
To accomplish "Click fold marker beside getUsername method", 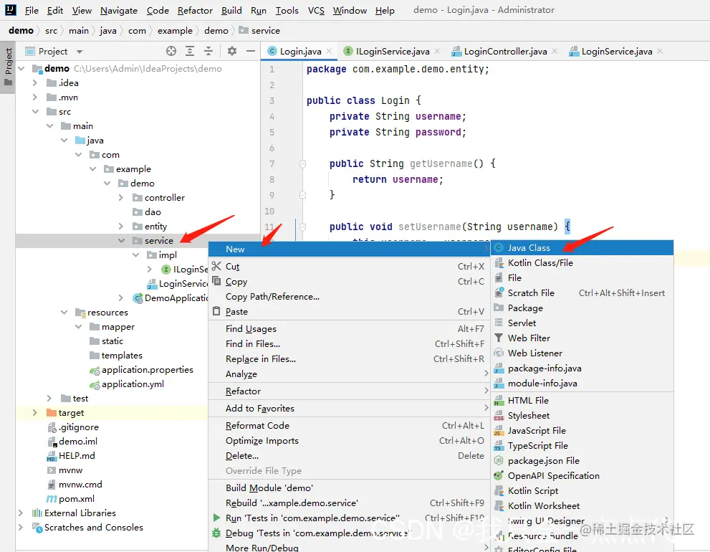I will coord(302,164).
